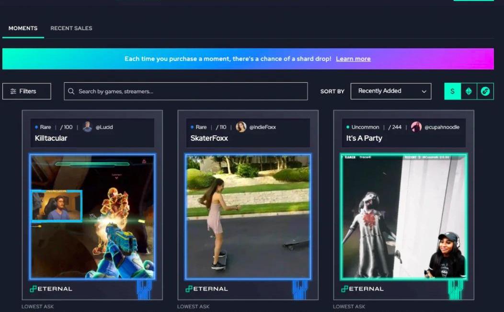Switch prices to US dollar display

click(x=452, y=91)
